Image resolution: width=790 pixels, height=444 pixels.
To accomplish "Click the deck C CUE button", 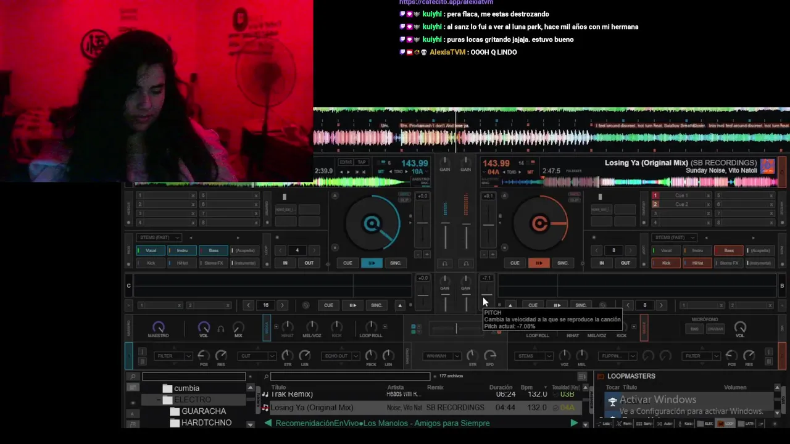I will coord(328,305).
